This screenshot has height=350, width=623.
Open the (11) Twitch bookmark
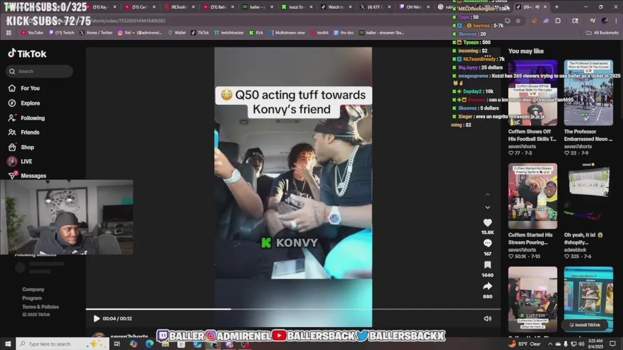61,33
